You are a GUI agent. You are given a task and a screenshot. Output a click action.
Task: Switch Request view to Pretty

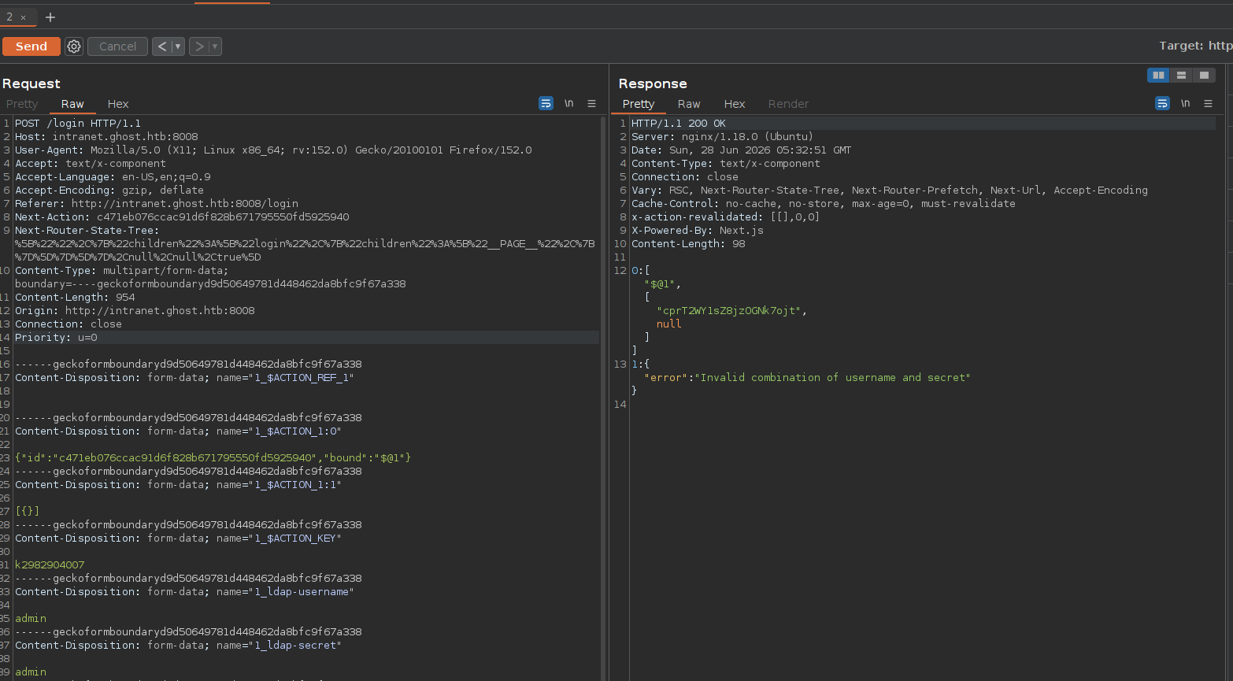22,104
